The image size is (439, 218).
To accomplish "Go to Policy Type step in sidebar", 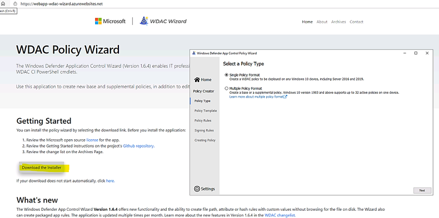I will tap(202, 101).
